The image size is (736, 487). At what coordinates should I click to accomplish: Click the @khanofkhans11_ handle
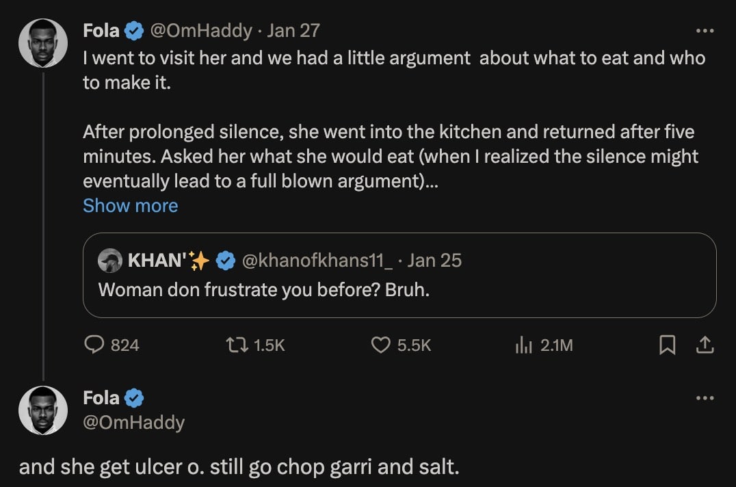(x=318, y=261)
